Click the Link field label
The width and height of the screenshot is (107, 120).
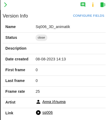[x=9, y=113]
